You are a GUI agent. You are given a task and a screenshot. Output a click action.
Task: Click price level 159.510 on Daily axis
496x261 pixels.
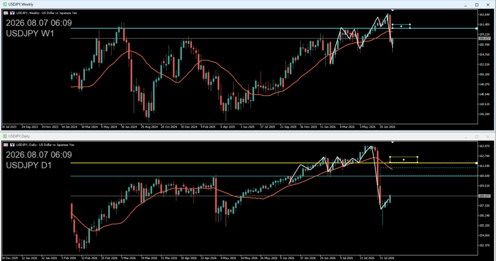click(484, 186)
